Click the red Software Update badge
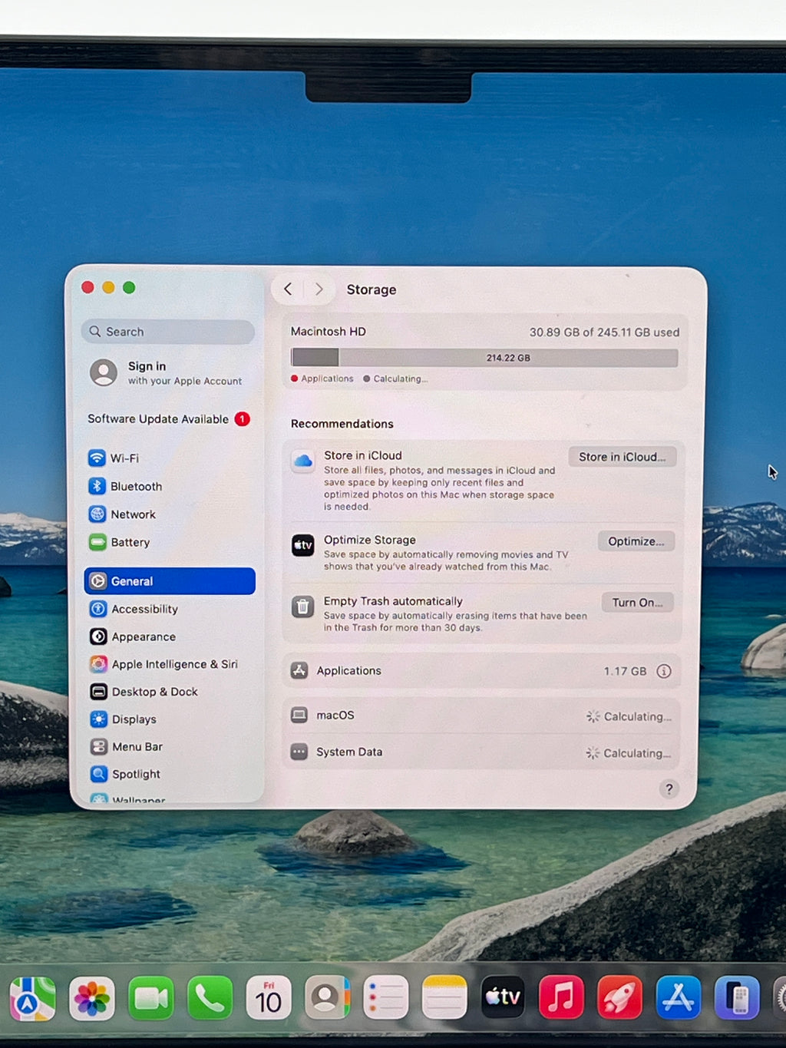 pyautogui.click(x=243, y=419)
